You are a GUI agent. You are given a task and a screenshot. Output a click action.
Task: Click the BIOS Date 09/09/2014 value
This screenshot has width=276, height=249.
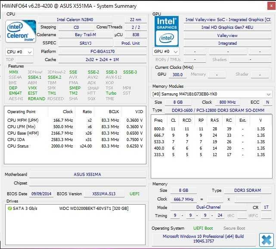(41, 194)
